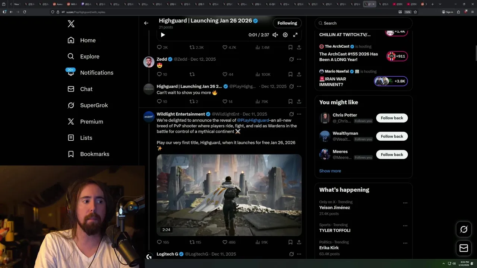
Task: Open Notifications in the sidebar
Action: tap(90, 73)
